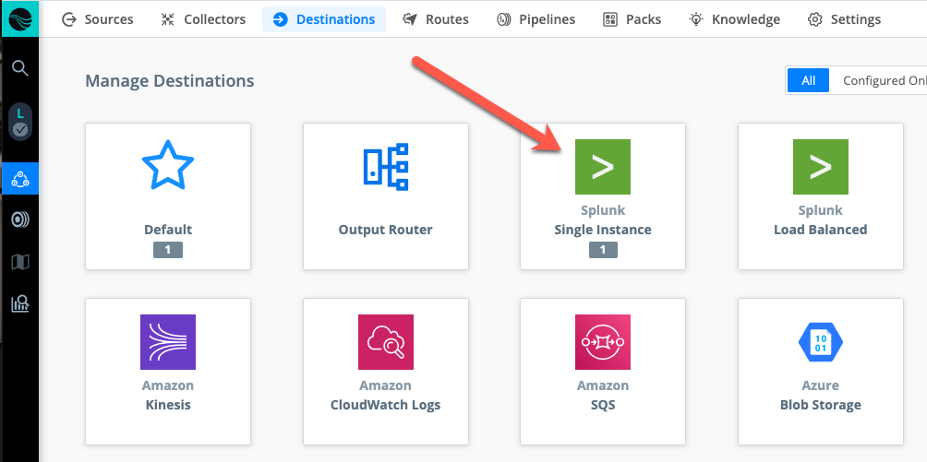Open the chart monitoring sidebar icon
Image resolution: width=927 pixels, height=462 pixels.
tap(20, 304)
